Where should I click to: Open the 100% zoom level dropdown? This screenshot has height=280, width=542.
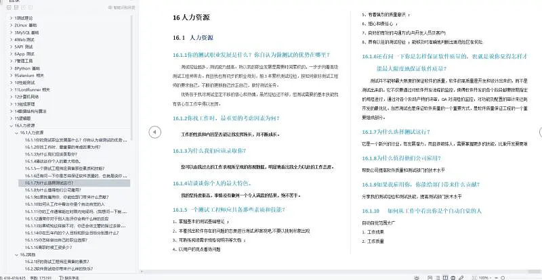coord(485,277)
